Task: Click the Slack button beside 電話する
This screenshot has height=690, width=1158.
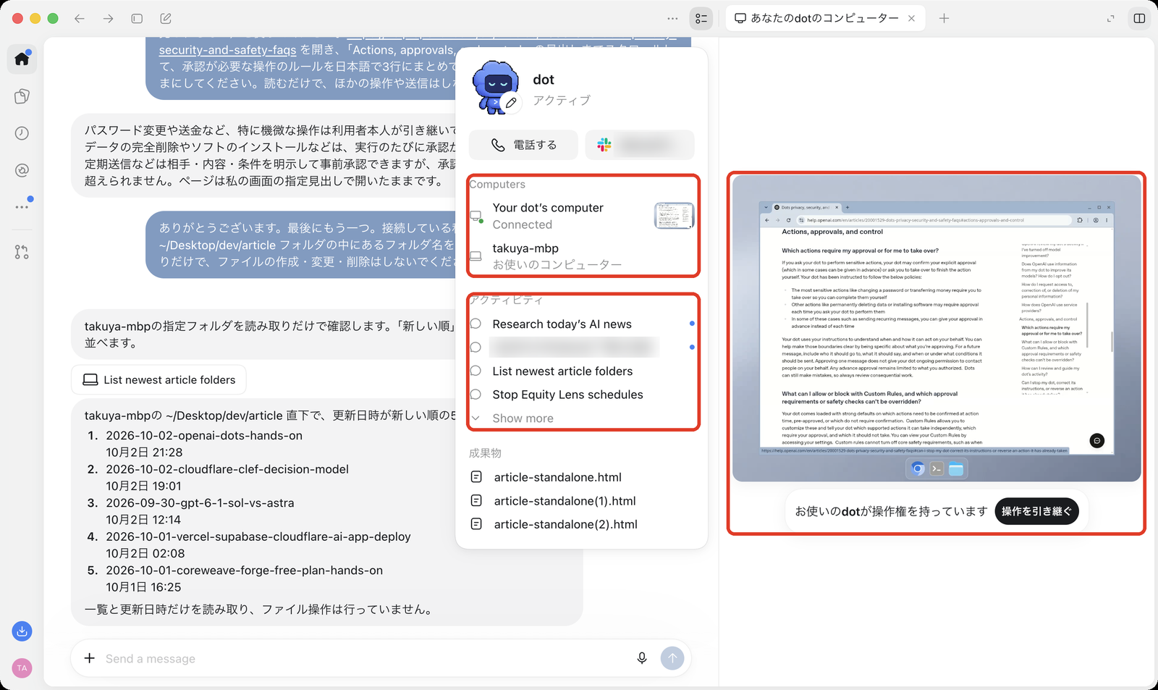Action: coord(640,145)
